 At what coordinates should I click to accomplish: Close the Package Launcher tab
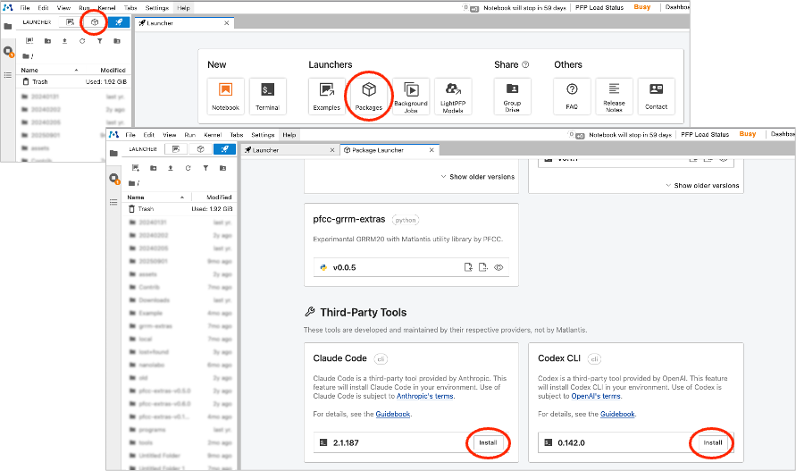pos(432,150)
